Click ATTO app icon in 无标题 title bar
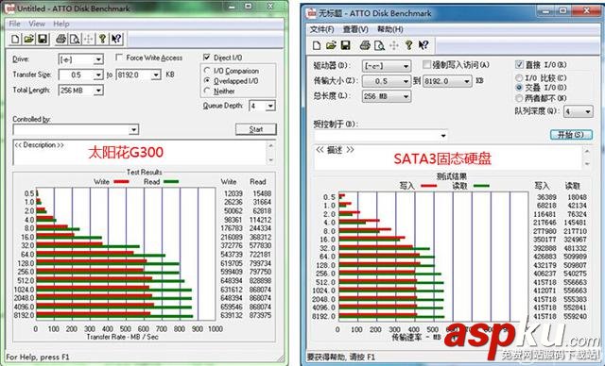The height and width of the screenshot is (366, 605). [311, 13]
